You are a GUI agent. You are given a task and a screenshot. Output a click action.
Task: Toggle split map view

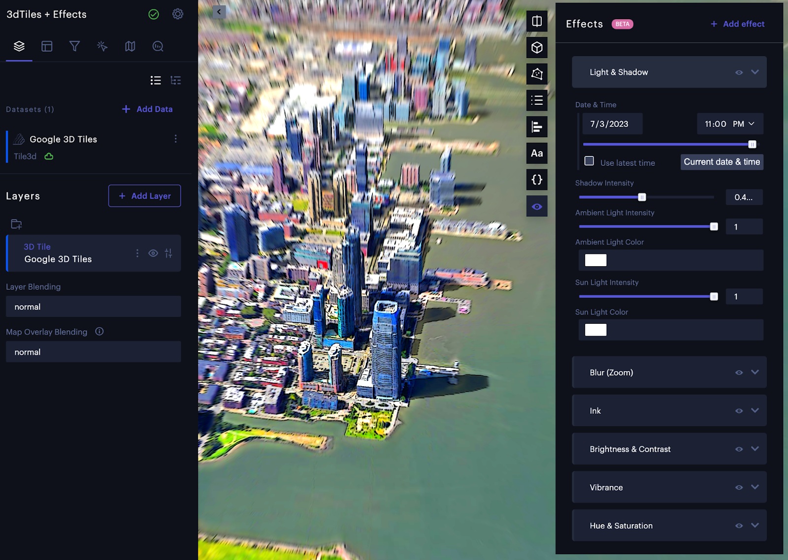pos(537,21)
